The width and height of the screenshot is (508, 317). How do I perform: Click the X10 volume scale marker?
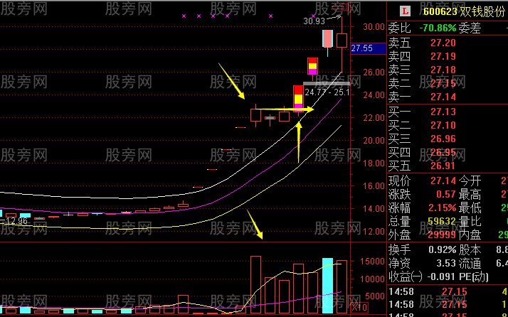tap(359, 306)
